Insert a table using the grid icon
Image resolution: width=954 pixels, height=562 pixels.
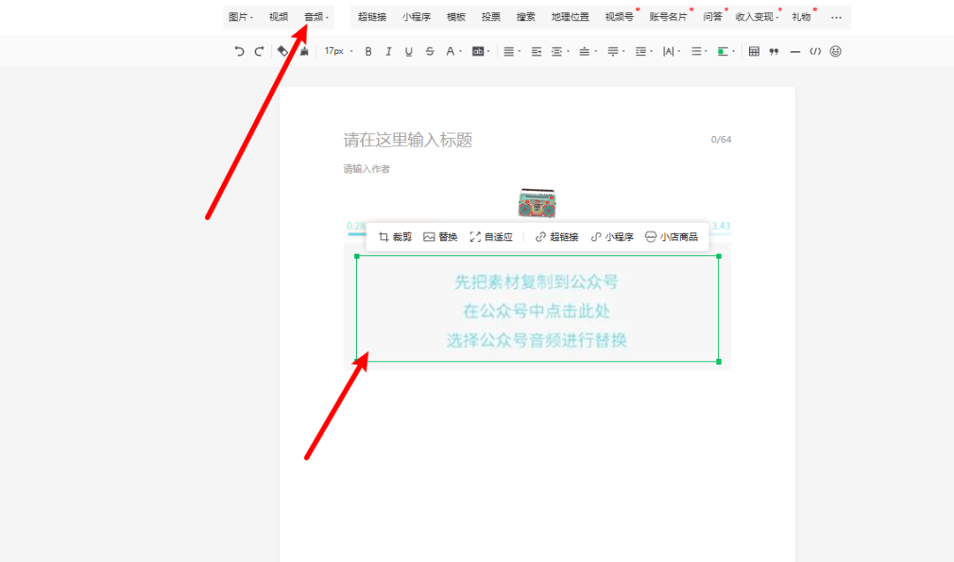pos(753,51)
